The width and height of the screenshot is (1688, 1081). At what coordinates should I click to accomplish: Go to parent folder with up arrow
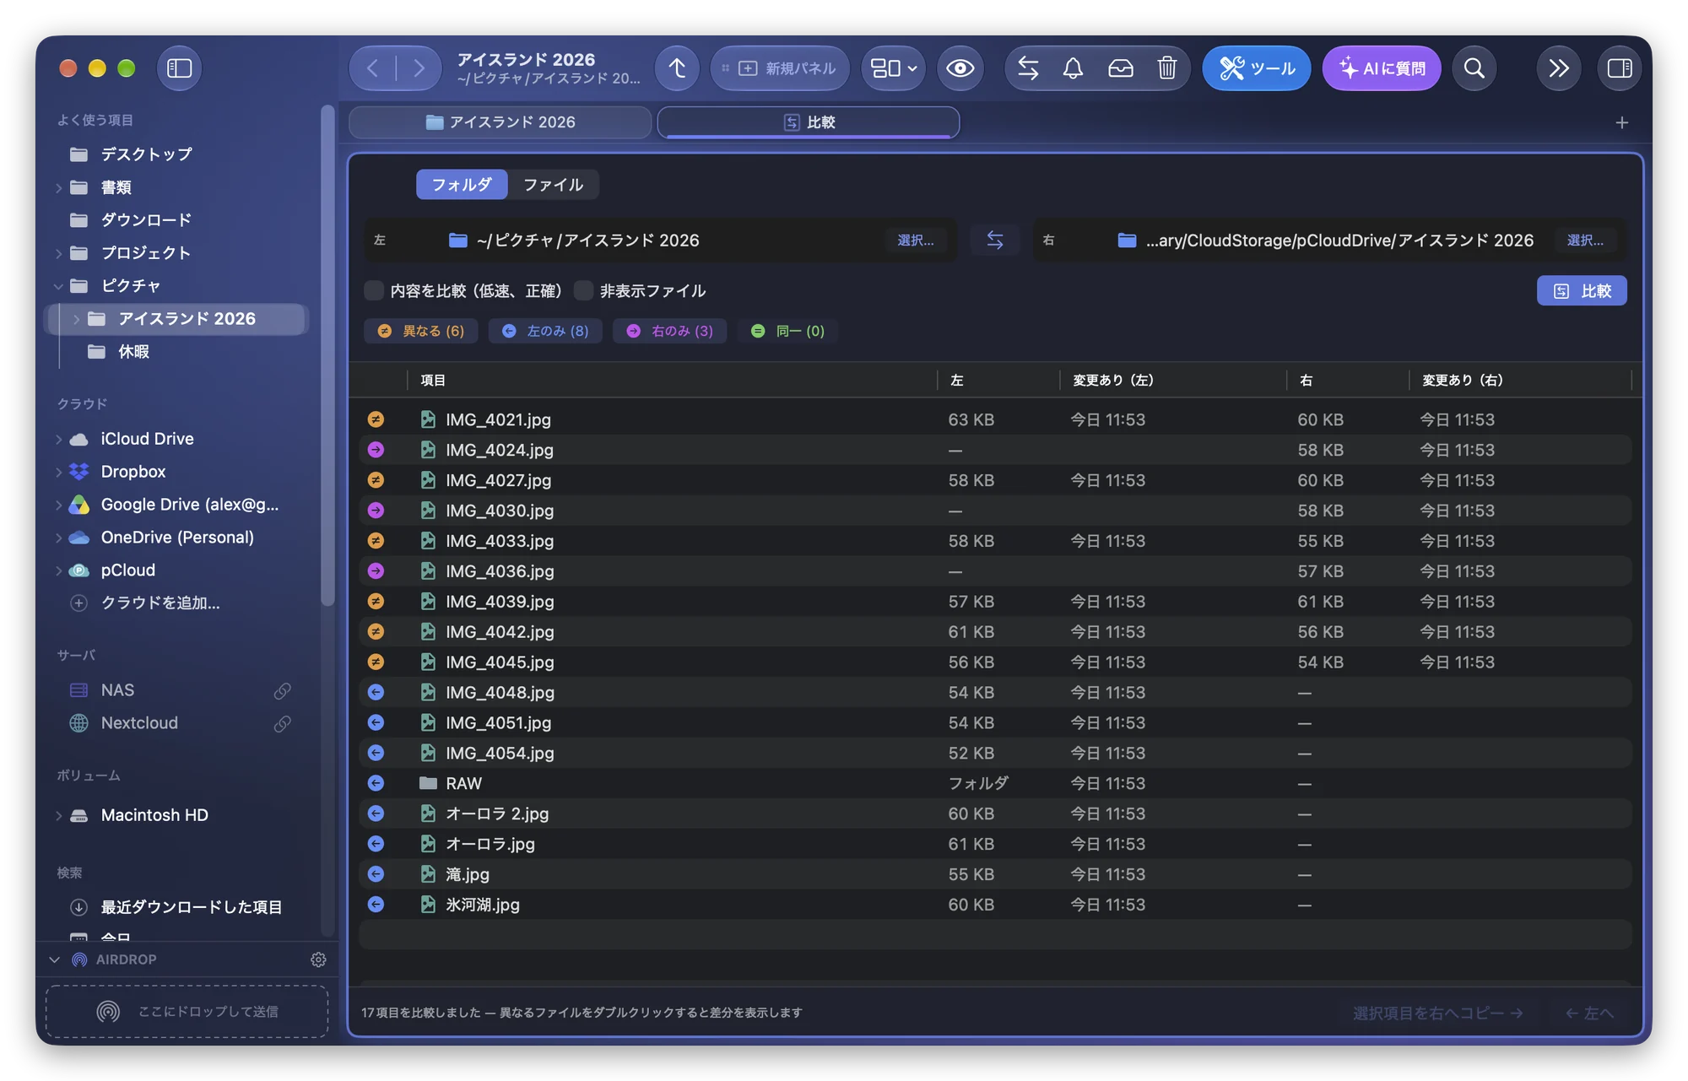[677, 68]
